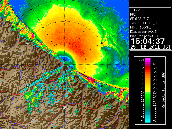Image resolution: width=172 pixels, height=129 pixels.
Task: Select the "Elevation:-0.5" text
Action: tap(143, 32)
